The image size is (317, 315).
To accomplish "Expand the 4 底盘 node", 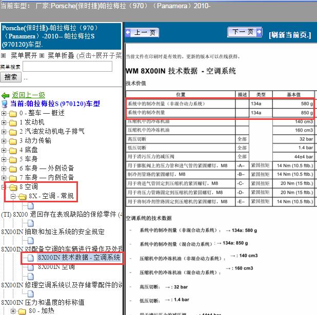I will click(x=4, y=150).
